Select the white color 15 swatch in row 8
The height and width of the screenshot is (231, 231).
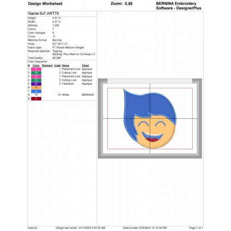(36, 95)
